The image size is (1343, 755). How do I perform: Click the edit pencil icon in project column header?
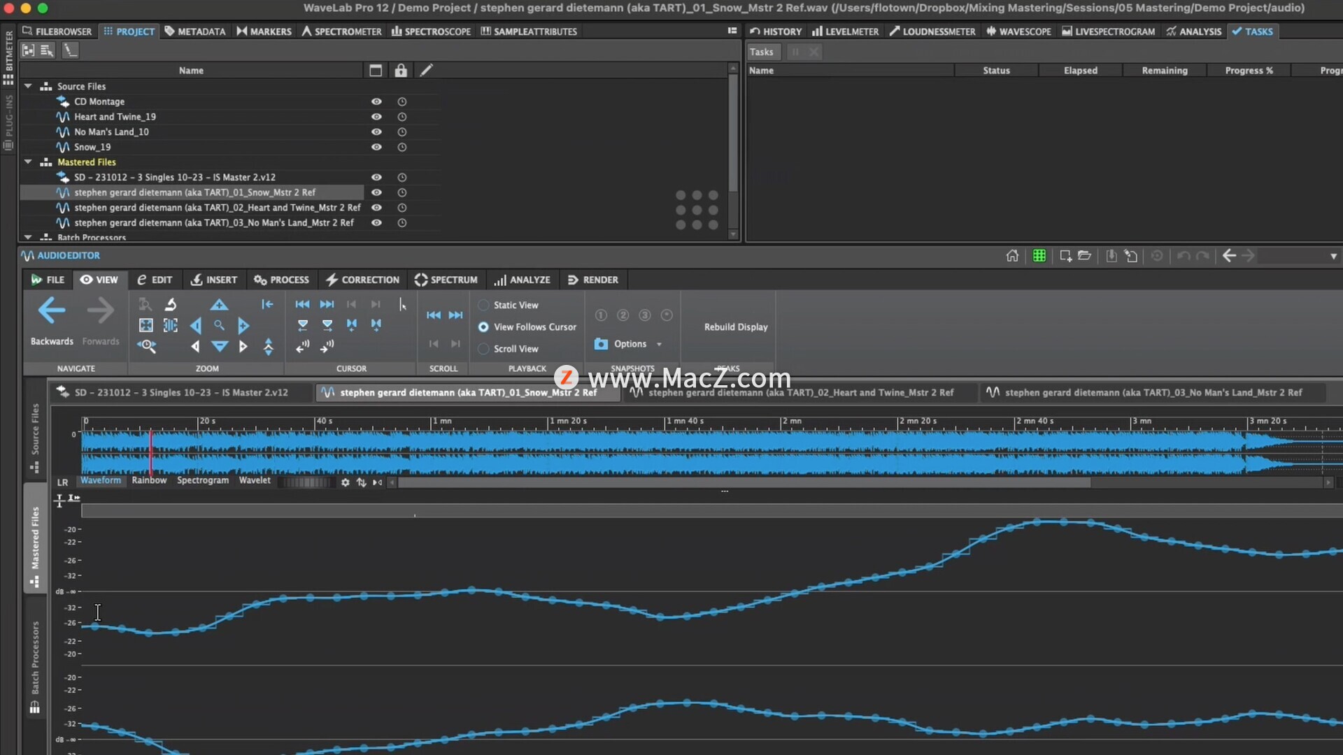pos(426,70)
